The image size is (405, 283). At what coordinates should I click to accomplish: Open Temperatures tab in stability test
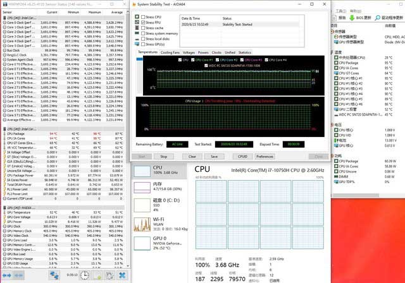coord(147,52)
